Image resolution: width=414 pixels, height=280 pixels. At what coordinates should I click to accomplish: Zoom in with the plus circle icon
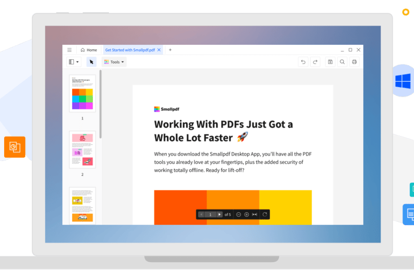247,215
